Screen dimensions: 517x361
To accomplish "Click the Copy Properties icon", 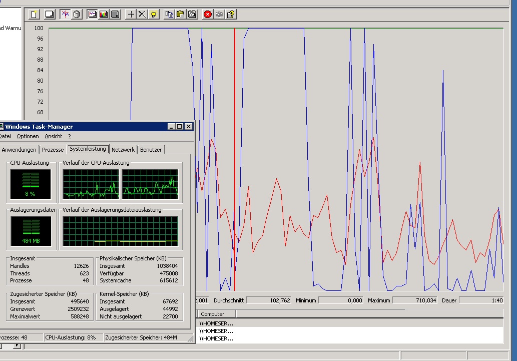I will (169, 14).
